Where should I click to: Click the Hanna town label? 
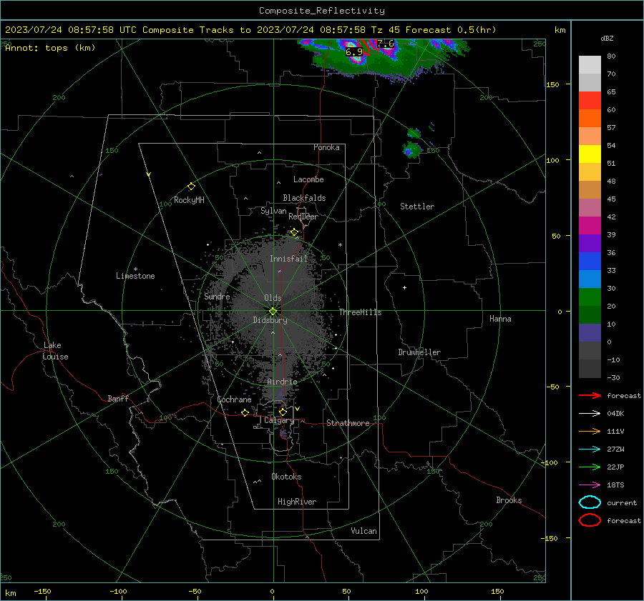(500, 319)
